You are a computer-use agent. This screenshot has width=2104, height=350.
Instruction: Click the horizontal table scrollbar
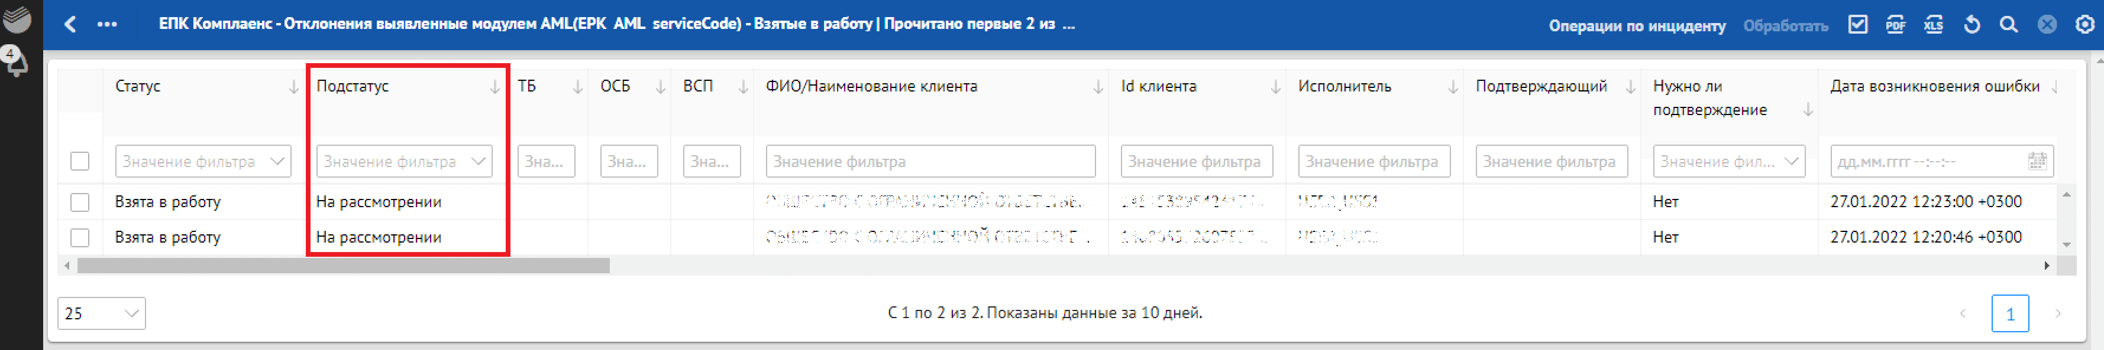click(343, 266)
